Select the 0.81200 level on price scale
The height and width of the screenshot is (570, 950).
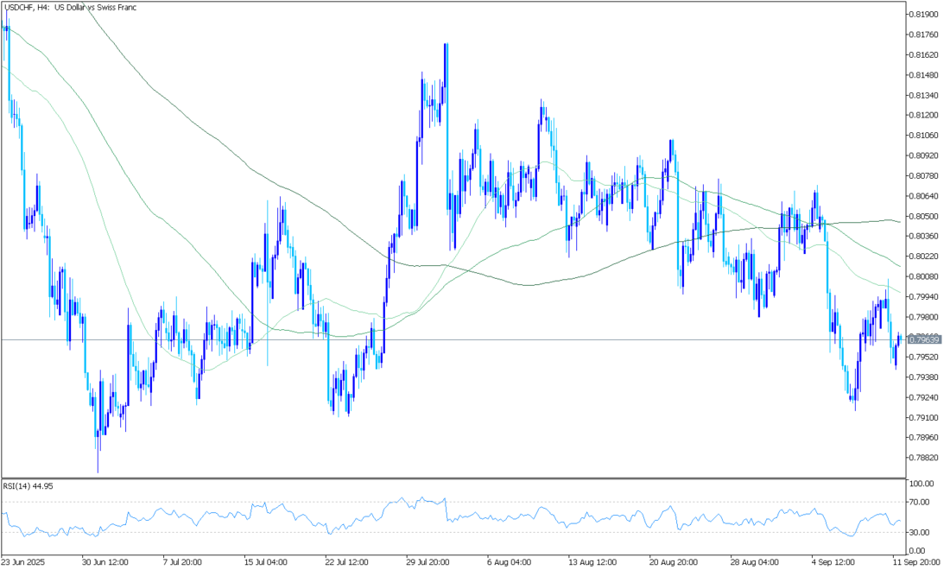pos(924,115)
